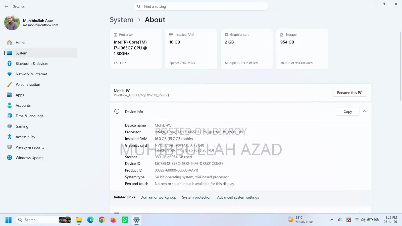Copy the Device info details
Viewport: 402px width, 226px height.
(x=348, y=111)
